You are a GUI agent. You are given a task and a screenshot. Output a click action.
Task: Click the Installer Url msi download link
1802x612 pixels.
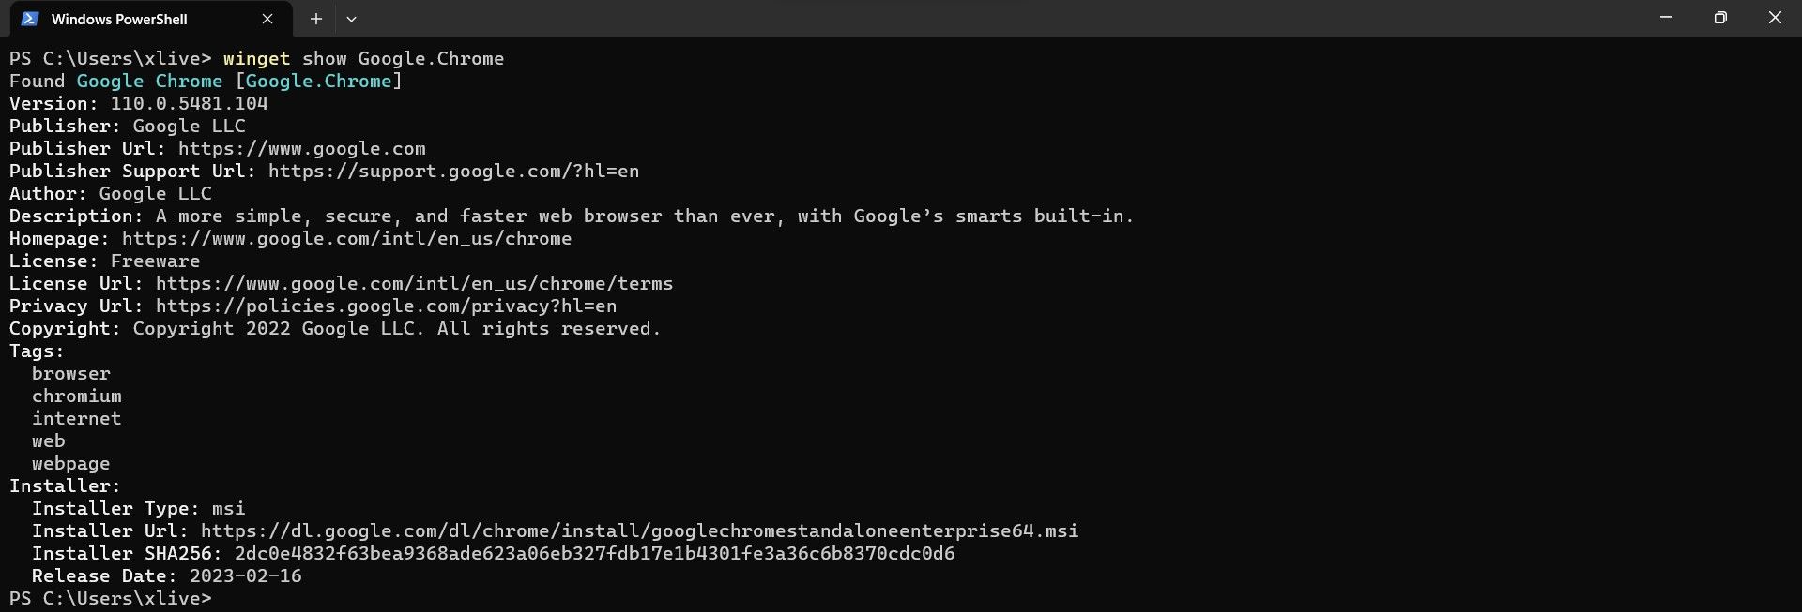click(639, 531)
